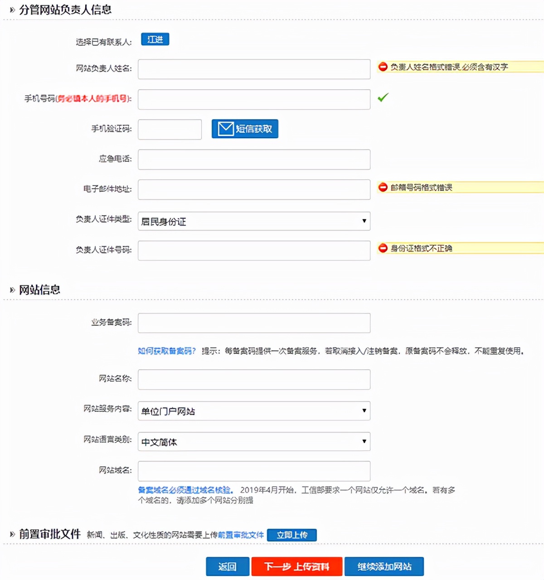Click green checkmark next to phone number field
This screenshot has width=544, height=580.
tap(383, 98)
